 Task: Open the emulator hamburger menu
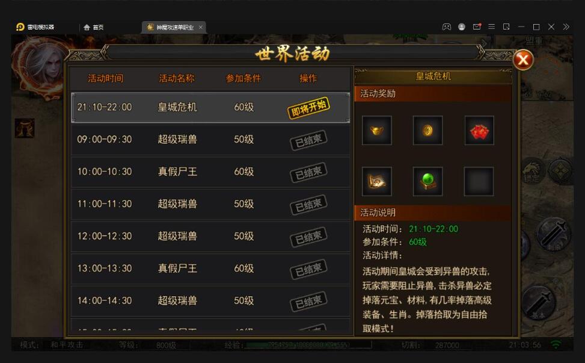492,27
